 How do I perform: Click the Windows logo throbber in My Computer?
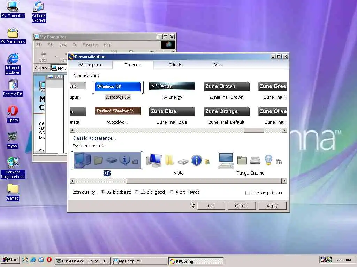[168, 45]
